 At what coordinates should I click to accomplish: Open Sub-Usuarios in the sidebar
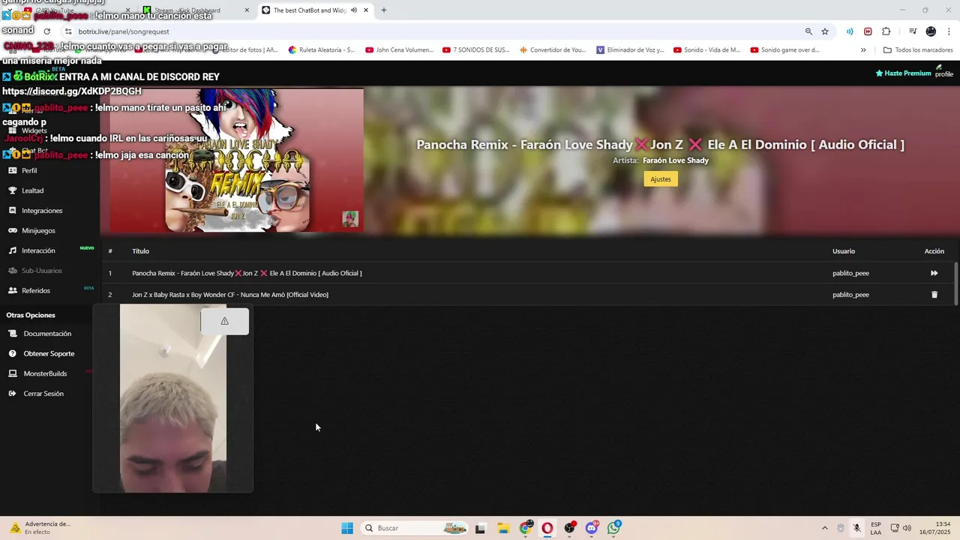click(41, 271)
